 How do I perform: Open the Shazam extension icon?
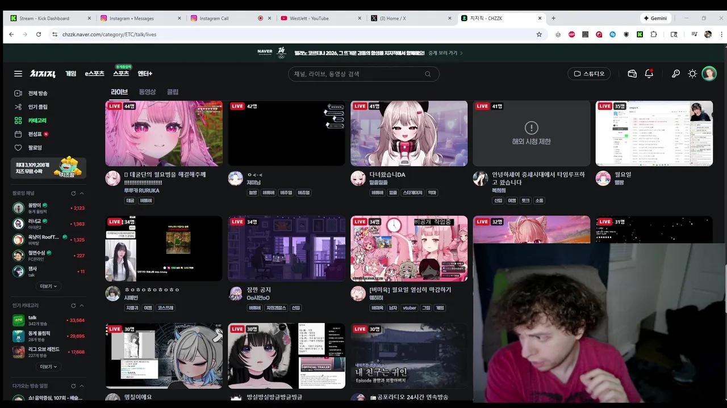point(613,35)
